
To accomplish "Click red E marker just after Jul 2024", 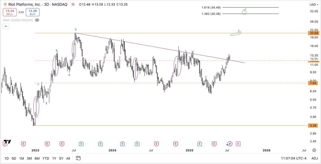I will click(156, 144).
